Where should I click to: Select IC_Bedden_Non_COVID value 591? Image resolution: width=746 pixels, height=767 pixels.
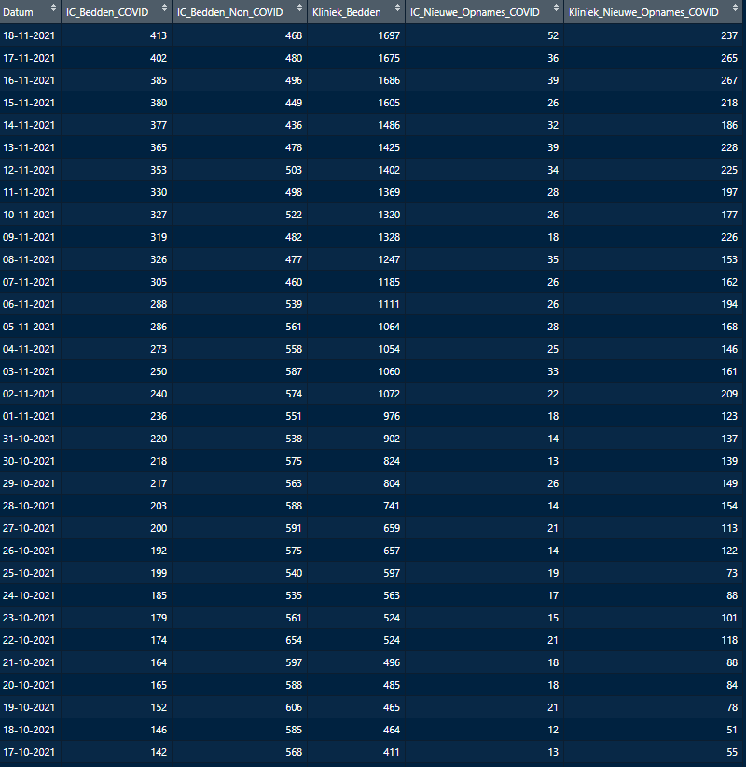(294, 528)
